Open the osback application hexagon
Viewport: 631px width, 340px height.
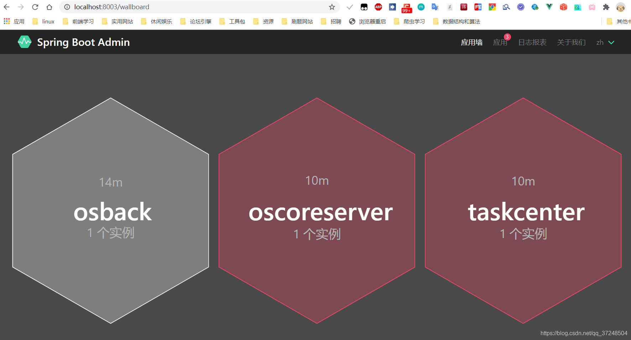point(111,210)
